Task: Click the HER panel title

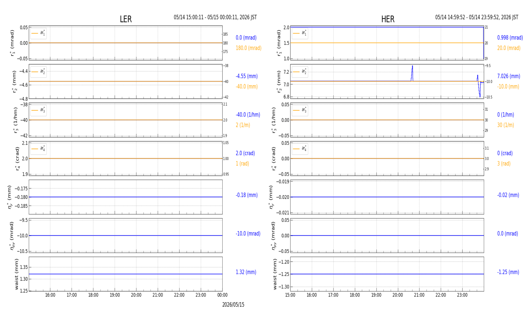Action: pos(388,19)
